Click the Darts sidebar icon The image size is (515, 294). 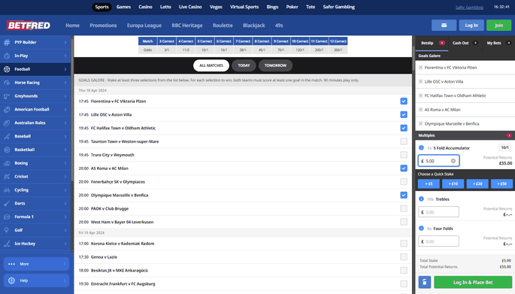click(x=7, y=203)
